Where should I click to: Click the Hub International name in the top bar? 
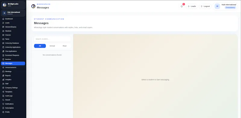(229, 5)
